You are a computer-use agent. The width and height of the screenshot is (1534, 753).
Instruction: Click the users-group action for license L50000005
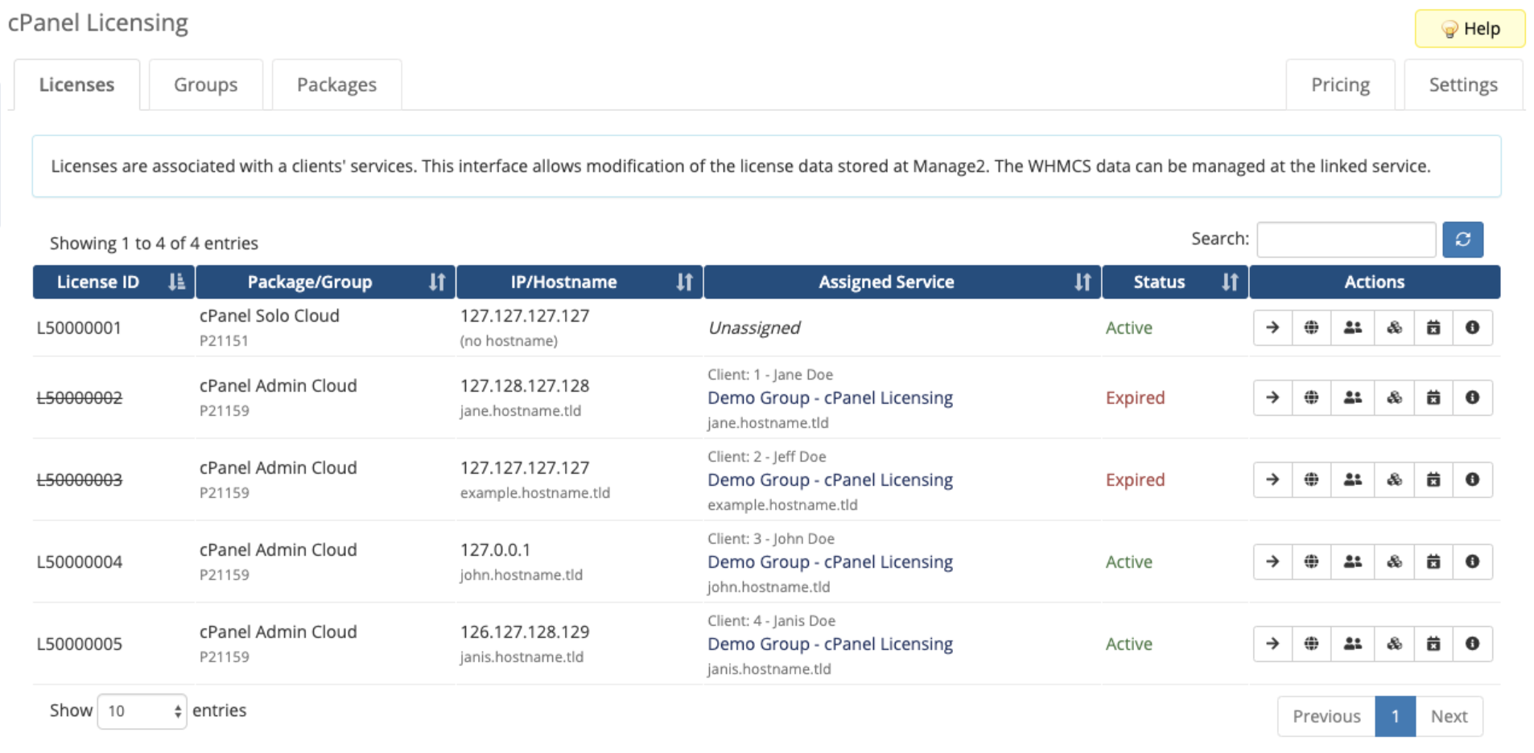[x=1353, y=644]
